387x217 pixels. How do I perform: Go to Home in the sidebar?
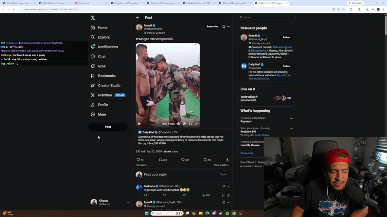pos(99,27)
